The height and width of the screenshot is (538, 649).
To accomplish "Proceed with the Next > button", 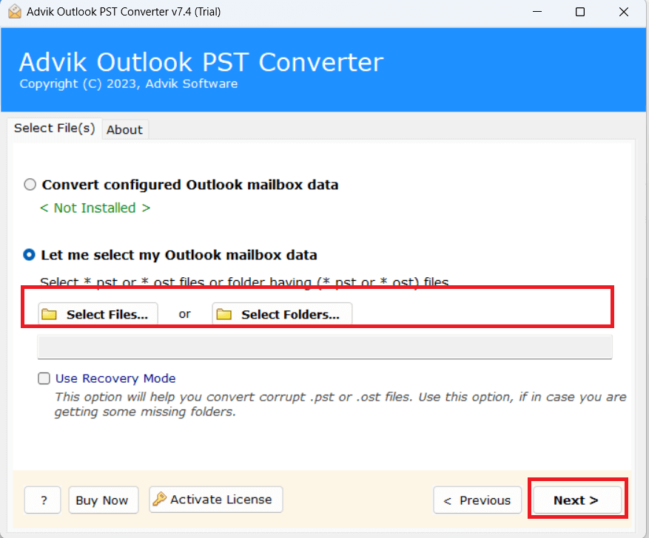I will (577, 500).
